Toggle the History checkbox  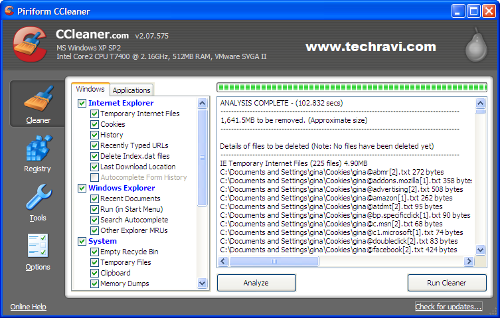94,135
